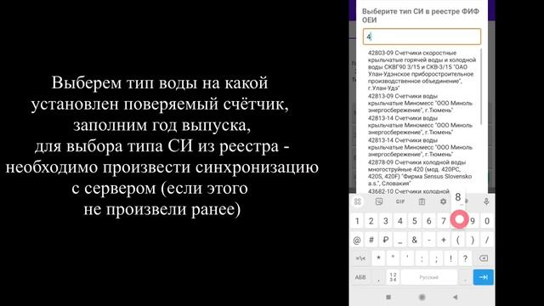Open the sticker panel on the keyboard

tap(379, 201)
